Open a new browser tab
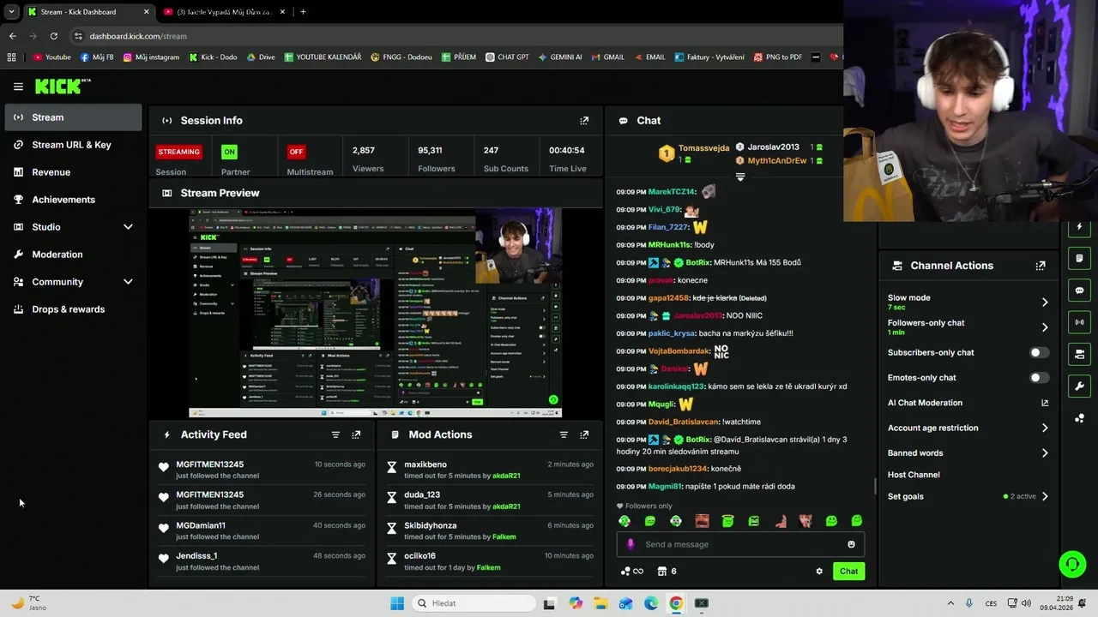Image resolution: width=1098 pixels, height=617 pixels. [303, 12]
